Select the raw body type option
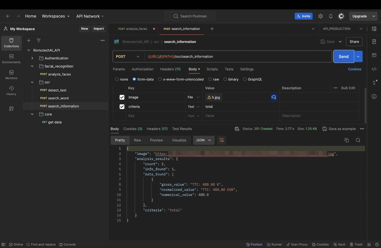The image size is (381, 248). pos(210,79)
